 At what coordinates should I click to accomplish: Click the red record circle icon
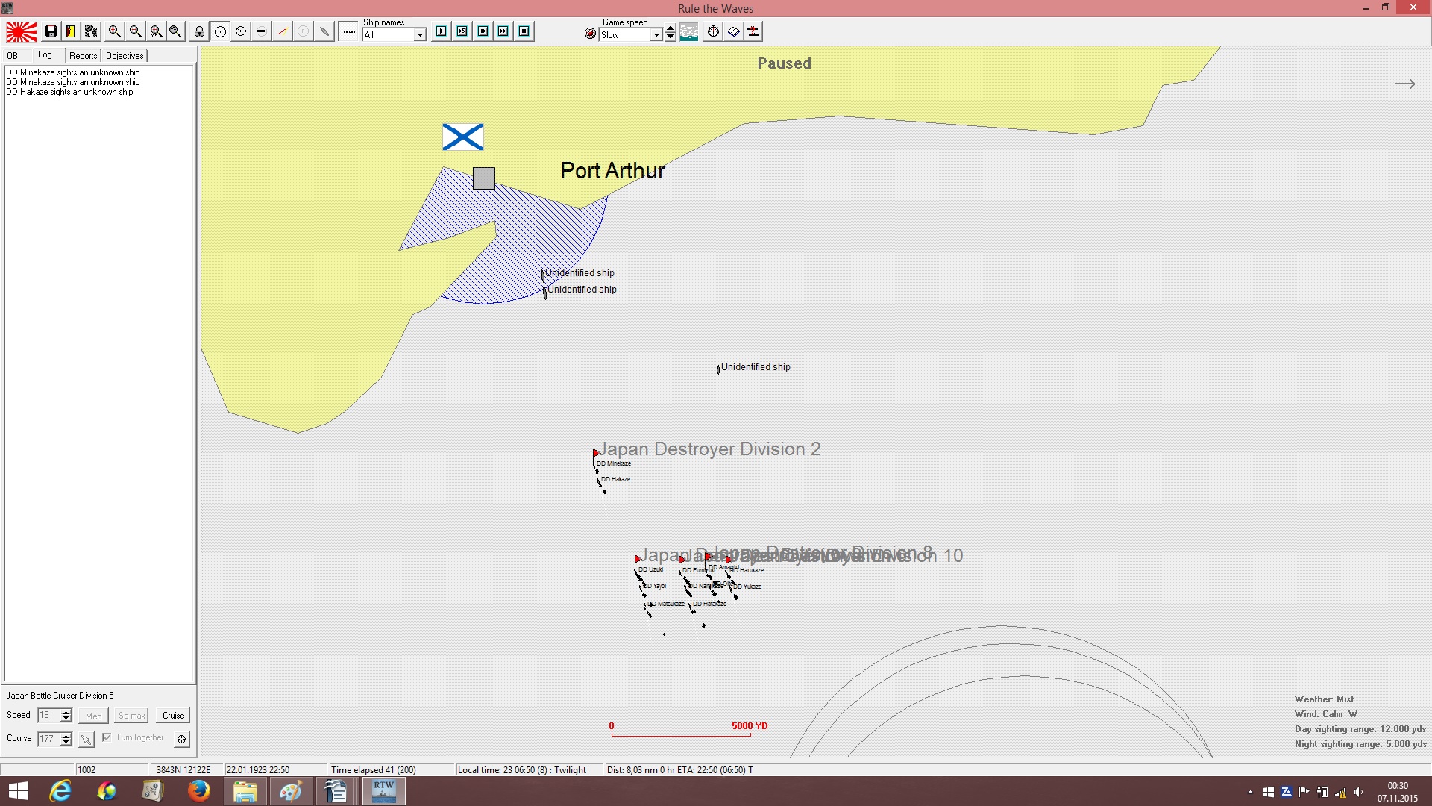pos(591,34)
